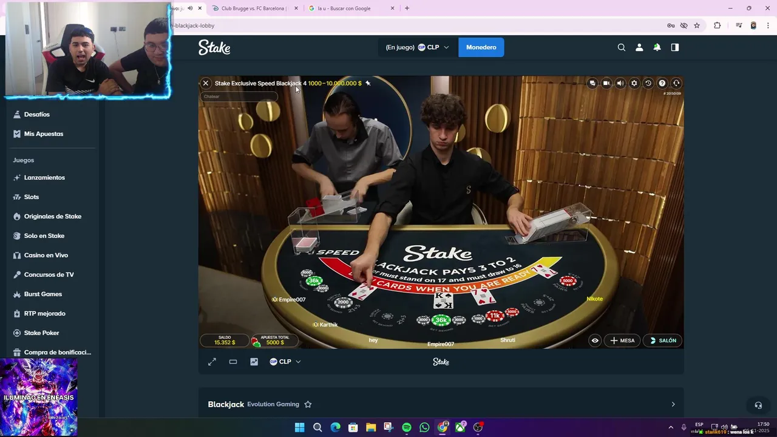Viewport: 777px width, 437px height.
Task: Click the Stake logo in header
Action: coord(214,47)
